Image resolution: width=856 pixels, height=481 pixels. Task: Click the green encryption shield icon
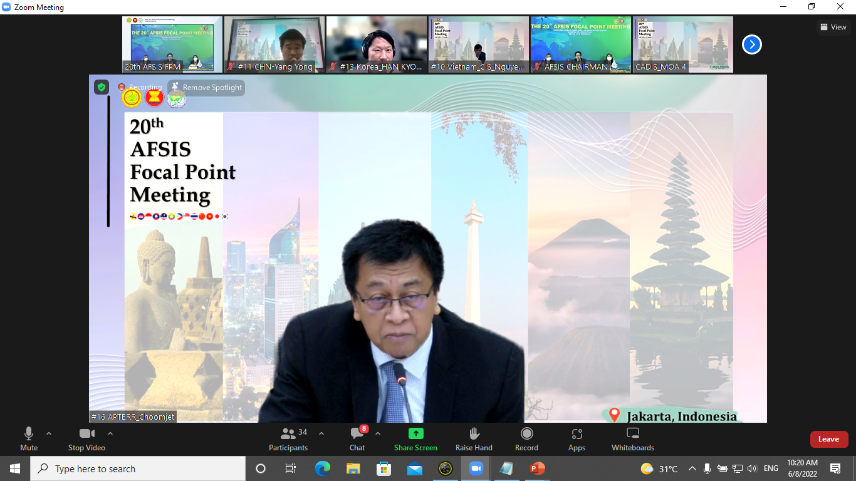click(x=102, y=87)
